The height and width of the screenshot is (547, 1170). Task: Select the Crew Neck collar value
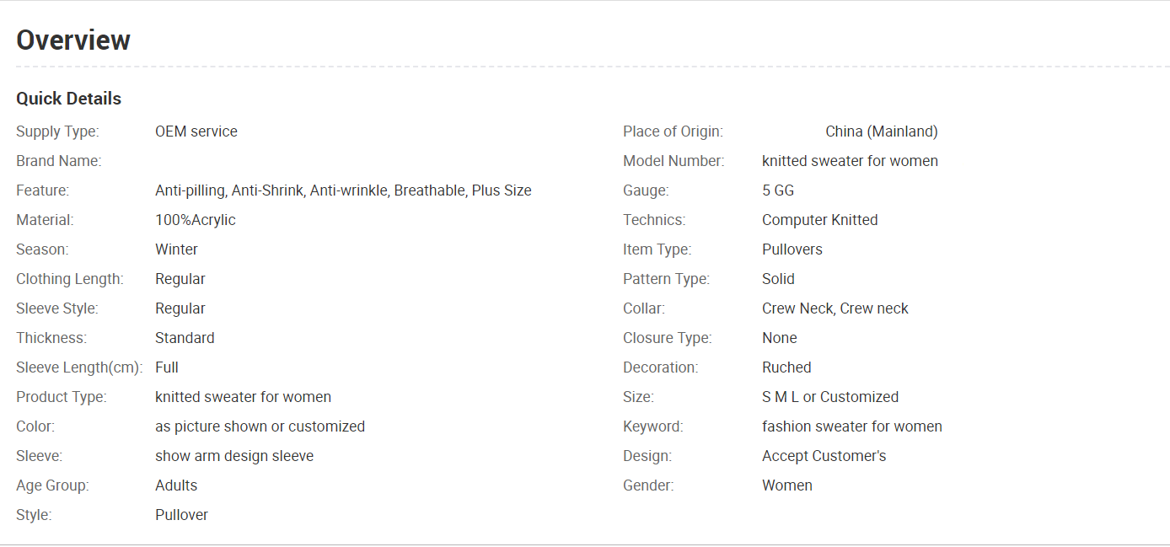[x=835, y=308]
